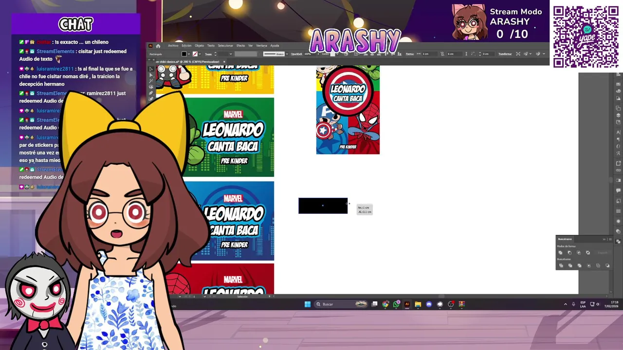Click Intersect shape mode icon
The width and height of the screenshot is (623, 350).
(579, 253)
